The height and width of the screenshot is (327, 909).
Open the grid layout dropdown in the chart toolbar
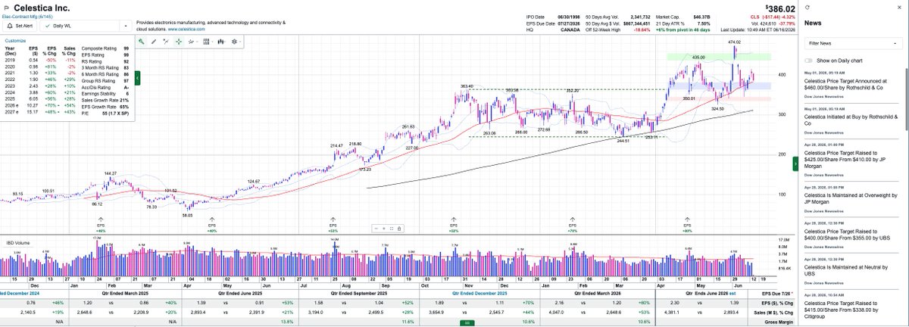pos(208,41)
